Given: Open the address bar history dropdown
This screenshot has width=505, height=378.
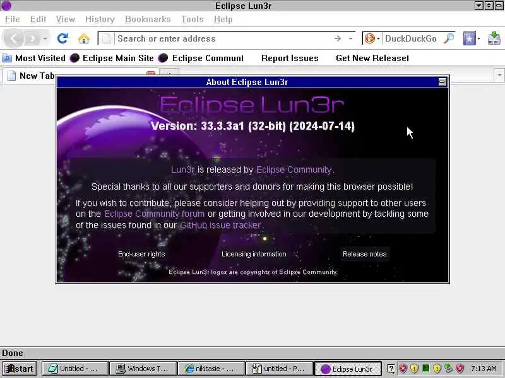Looking at the screenshot, I should pyautogui.click(x=350, y=39).
